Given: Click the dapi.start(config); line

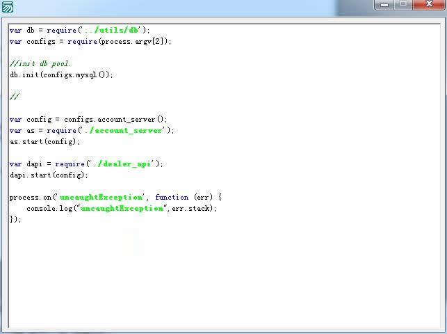Looking at the screenshot, I should 49,175.
